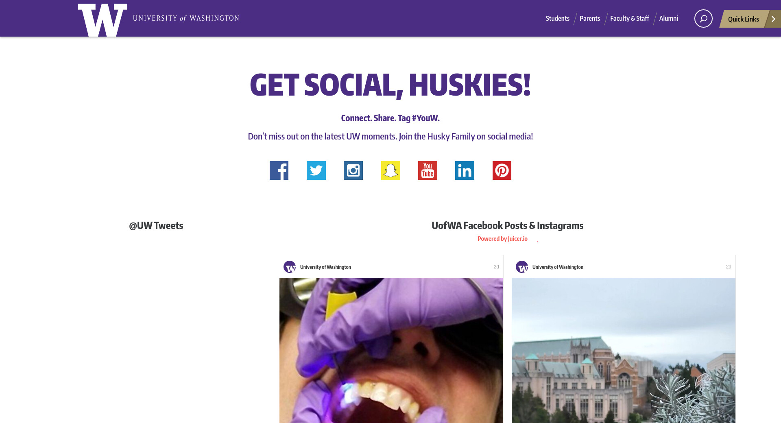This screenshot has height=423, width=781.
Task: Open the UW Twitter bird icon
Action: (x=316, y=170)
